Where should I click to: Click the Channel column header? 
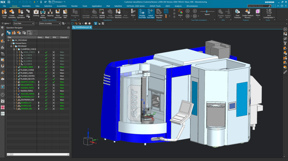pyautogui.click(x=64, y=37)
